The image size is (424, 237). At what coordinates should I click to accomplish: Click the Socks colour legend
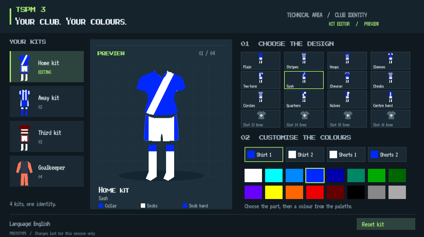coord(149,206)
